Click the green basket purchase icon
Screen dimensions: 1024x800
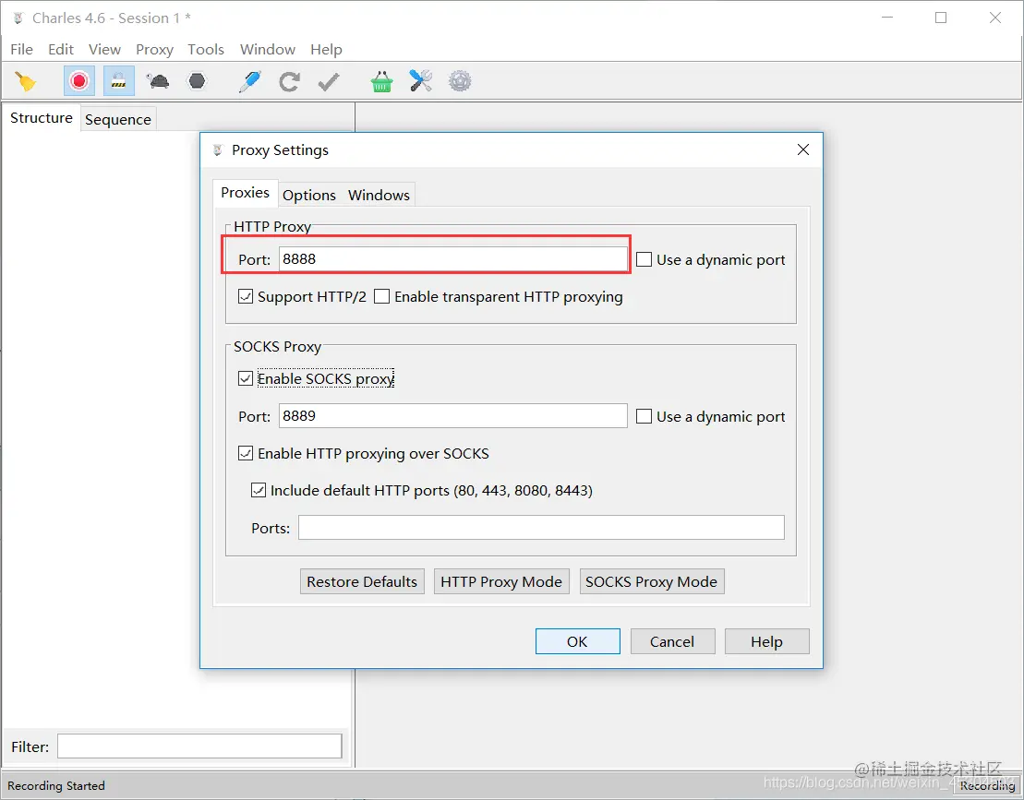[x=381, y=81]
